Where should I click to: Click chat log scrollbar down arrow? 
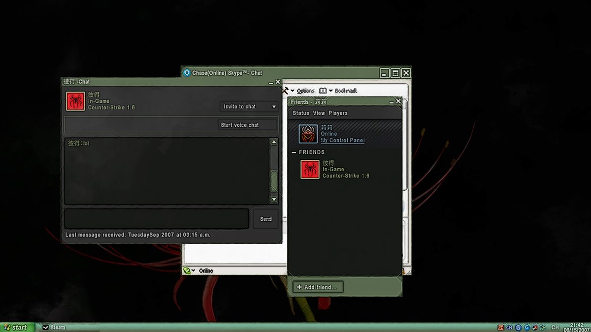coord(274,199)
